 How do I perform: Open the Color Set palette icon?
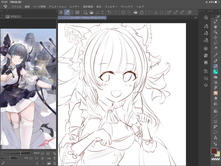(x=206, y=55)
